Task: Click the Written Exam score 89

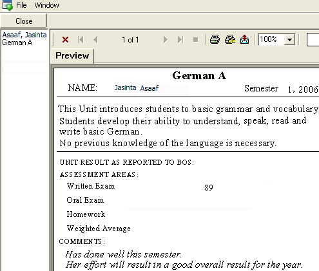Action: click(209, 188)
